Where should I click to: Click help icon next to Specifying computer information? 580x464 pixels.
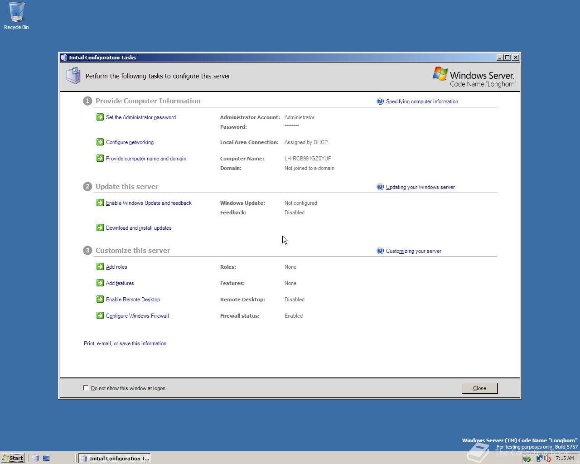[380, 101]
